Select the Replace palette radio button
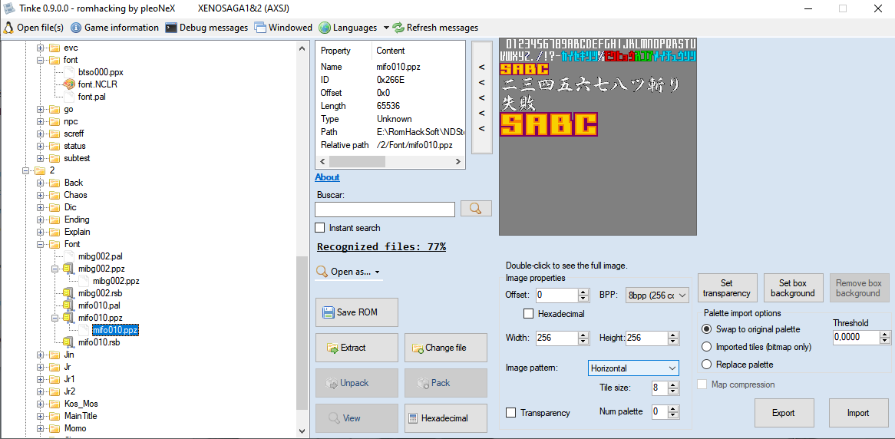The image size is (895, 439). [707, 365]
